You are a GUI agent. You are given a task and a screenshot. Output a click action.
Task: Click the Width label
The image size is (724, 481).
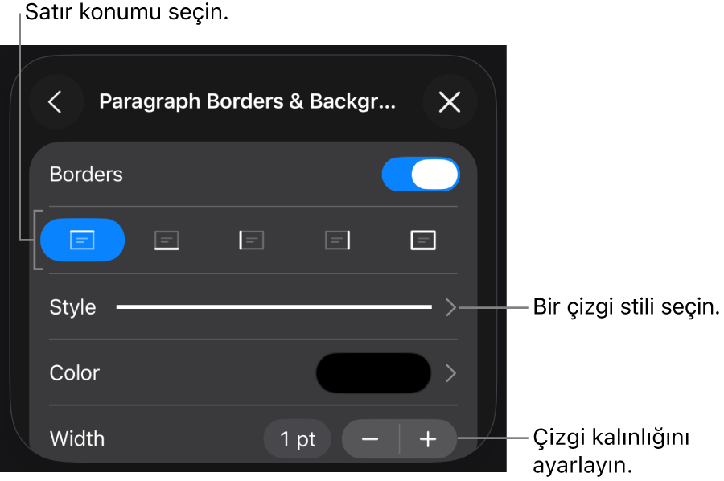click(x=77, y=438)
